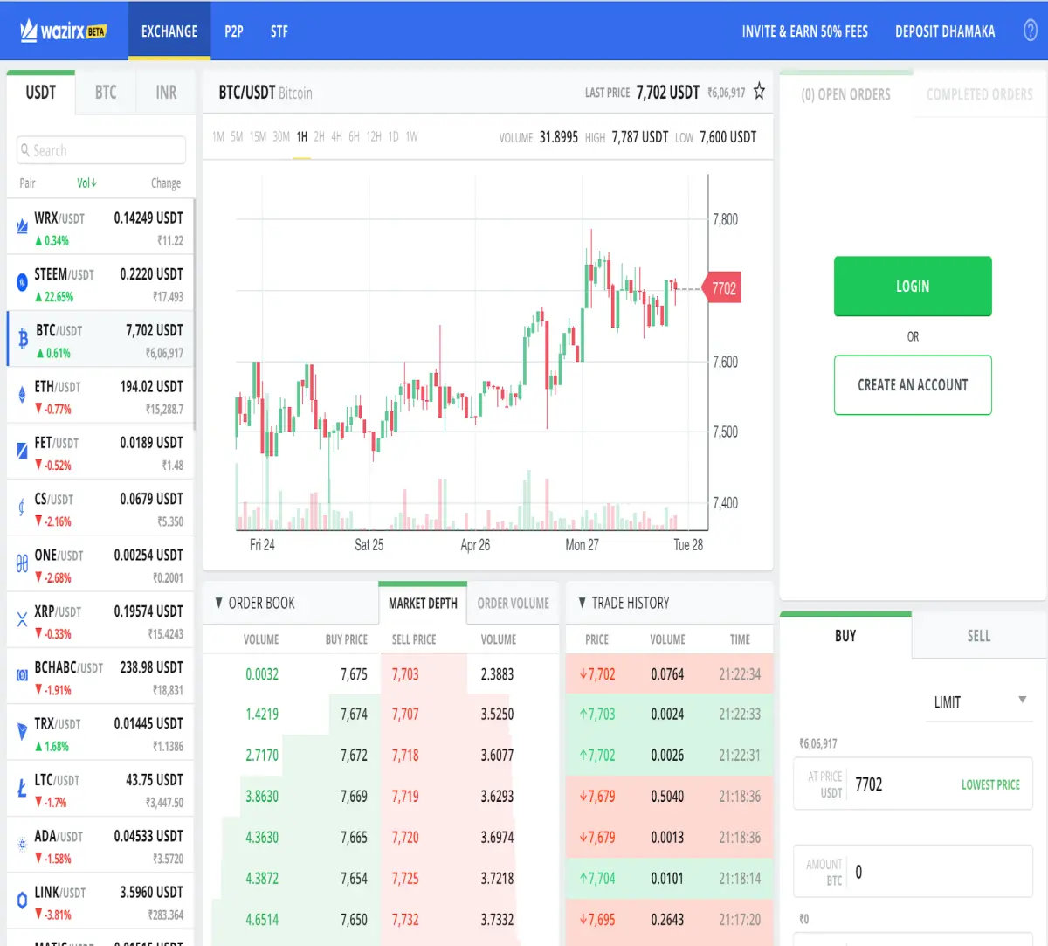Click the XRP coin icon
The height and width of the screenshot is (946, 1048).
point(22,620)
